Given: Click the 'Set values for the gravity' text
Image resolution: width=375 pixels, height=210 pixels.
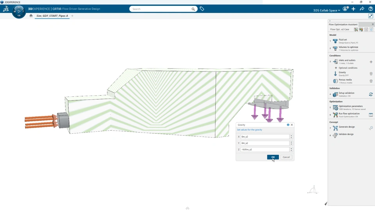Looking at the screenshot, I should click(x=250, y=130).
